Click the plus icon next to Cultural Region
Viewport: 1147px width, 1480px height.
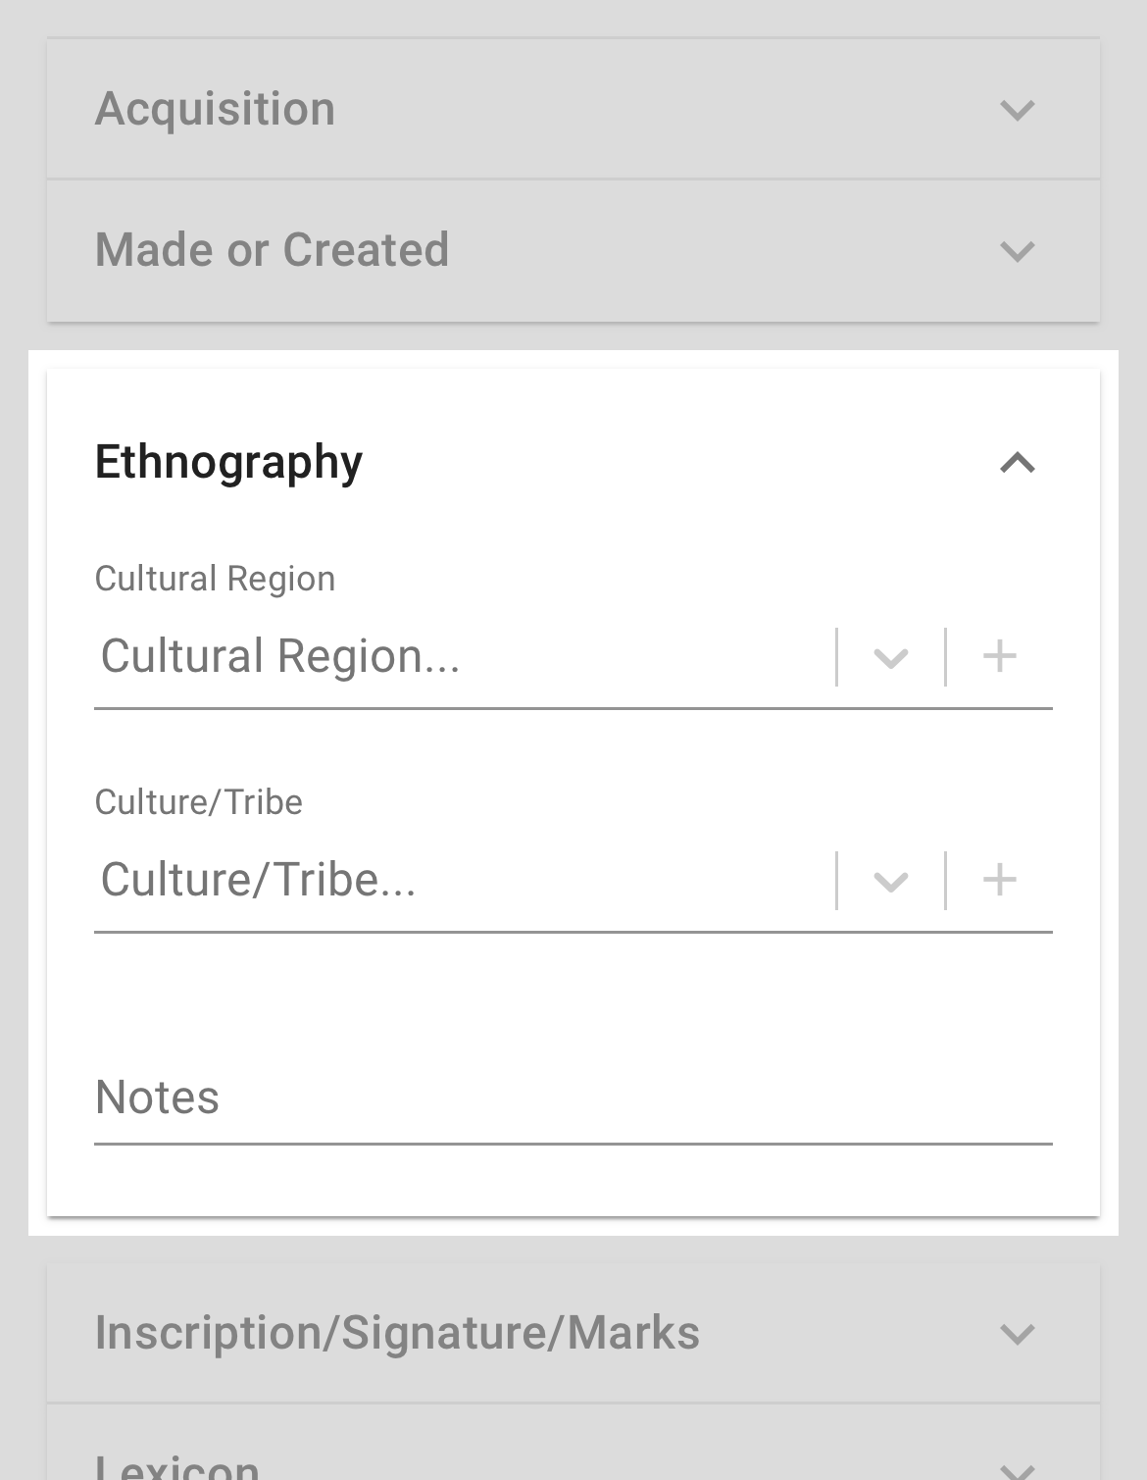(1002, 657)
